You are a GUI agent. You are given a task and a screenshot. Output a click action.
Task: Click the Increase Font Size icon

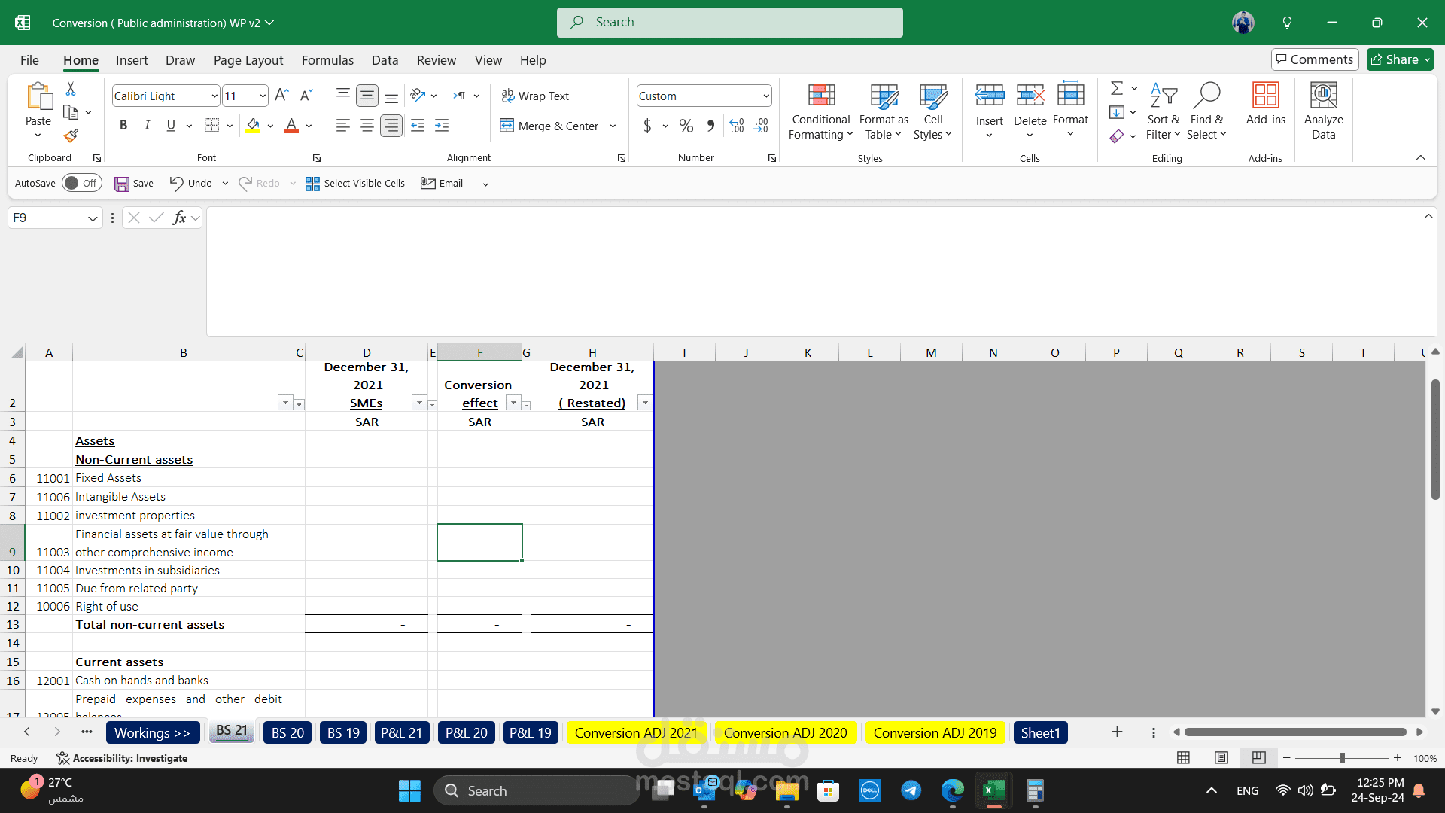coord(281,96)
